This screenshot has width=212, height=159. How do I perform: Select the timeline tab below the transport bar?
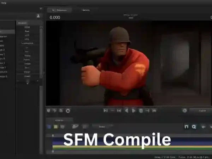pyautogui.click(x=59, y=120)
